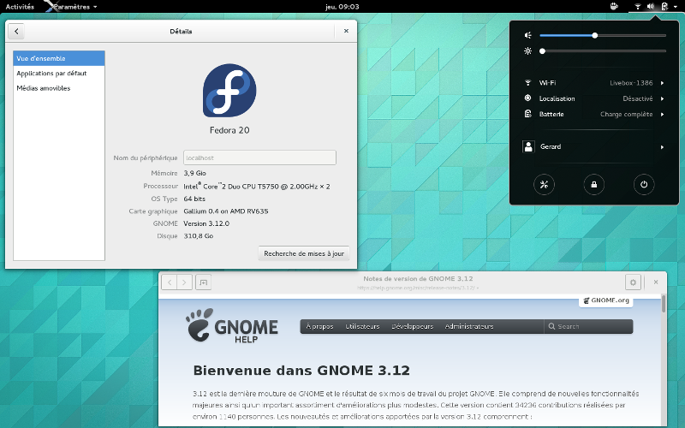Click the Wi-Fi icon in system menu

[x=527, y=82]
